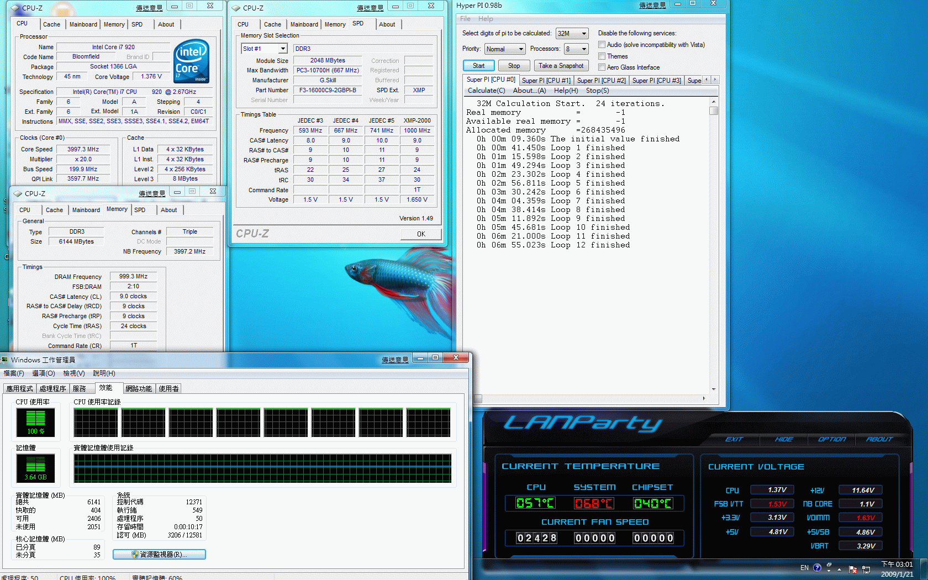Open the Processors count dropdown
This screenshot has height=580, width=928.
point(576,49)
